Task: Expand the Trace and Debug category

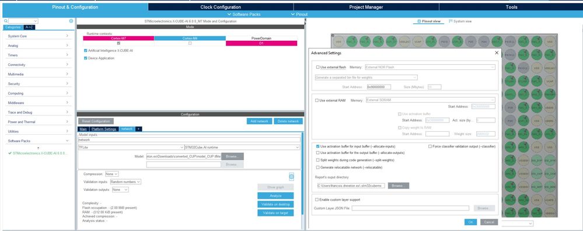Action: coord(38,112)
